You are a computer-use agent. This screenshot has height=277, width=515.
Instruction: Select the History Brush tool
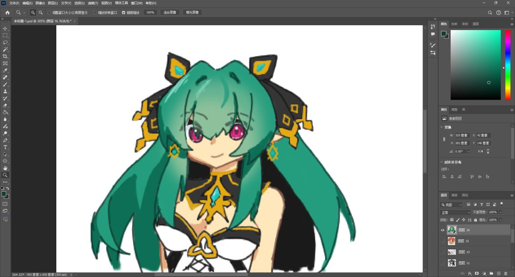coord(5,99)
